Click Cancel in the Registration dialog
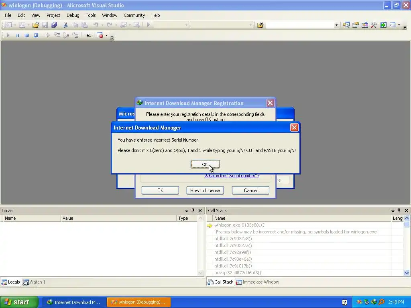This screenshot has width=411, height=308. [x=250, y=190]
